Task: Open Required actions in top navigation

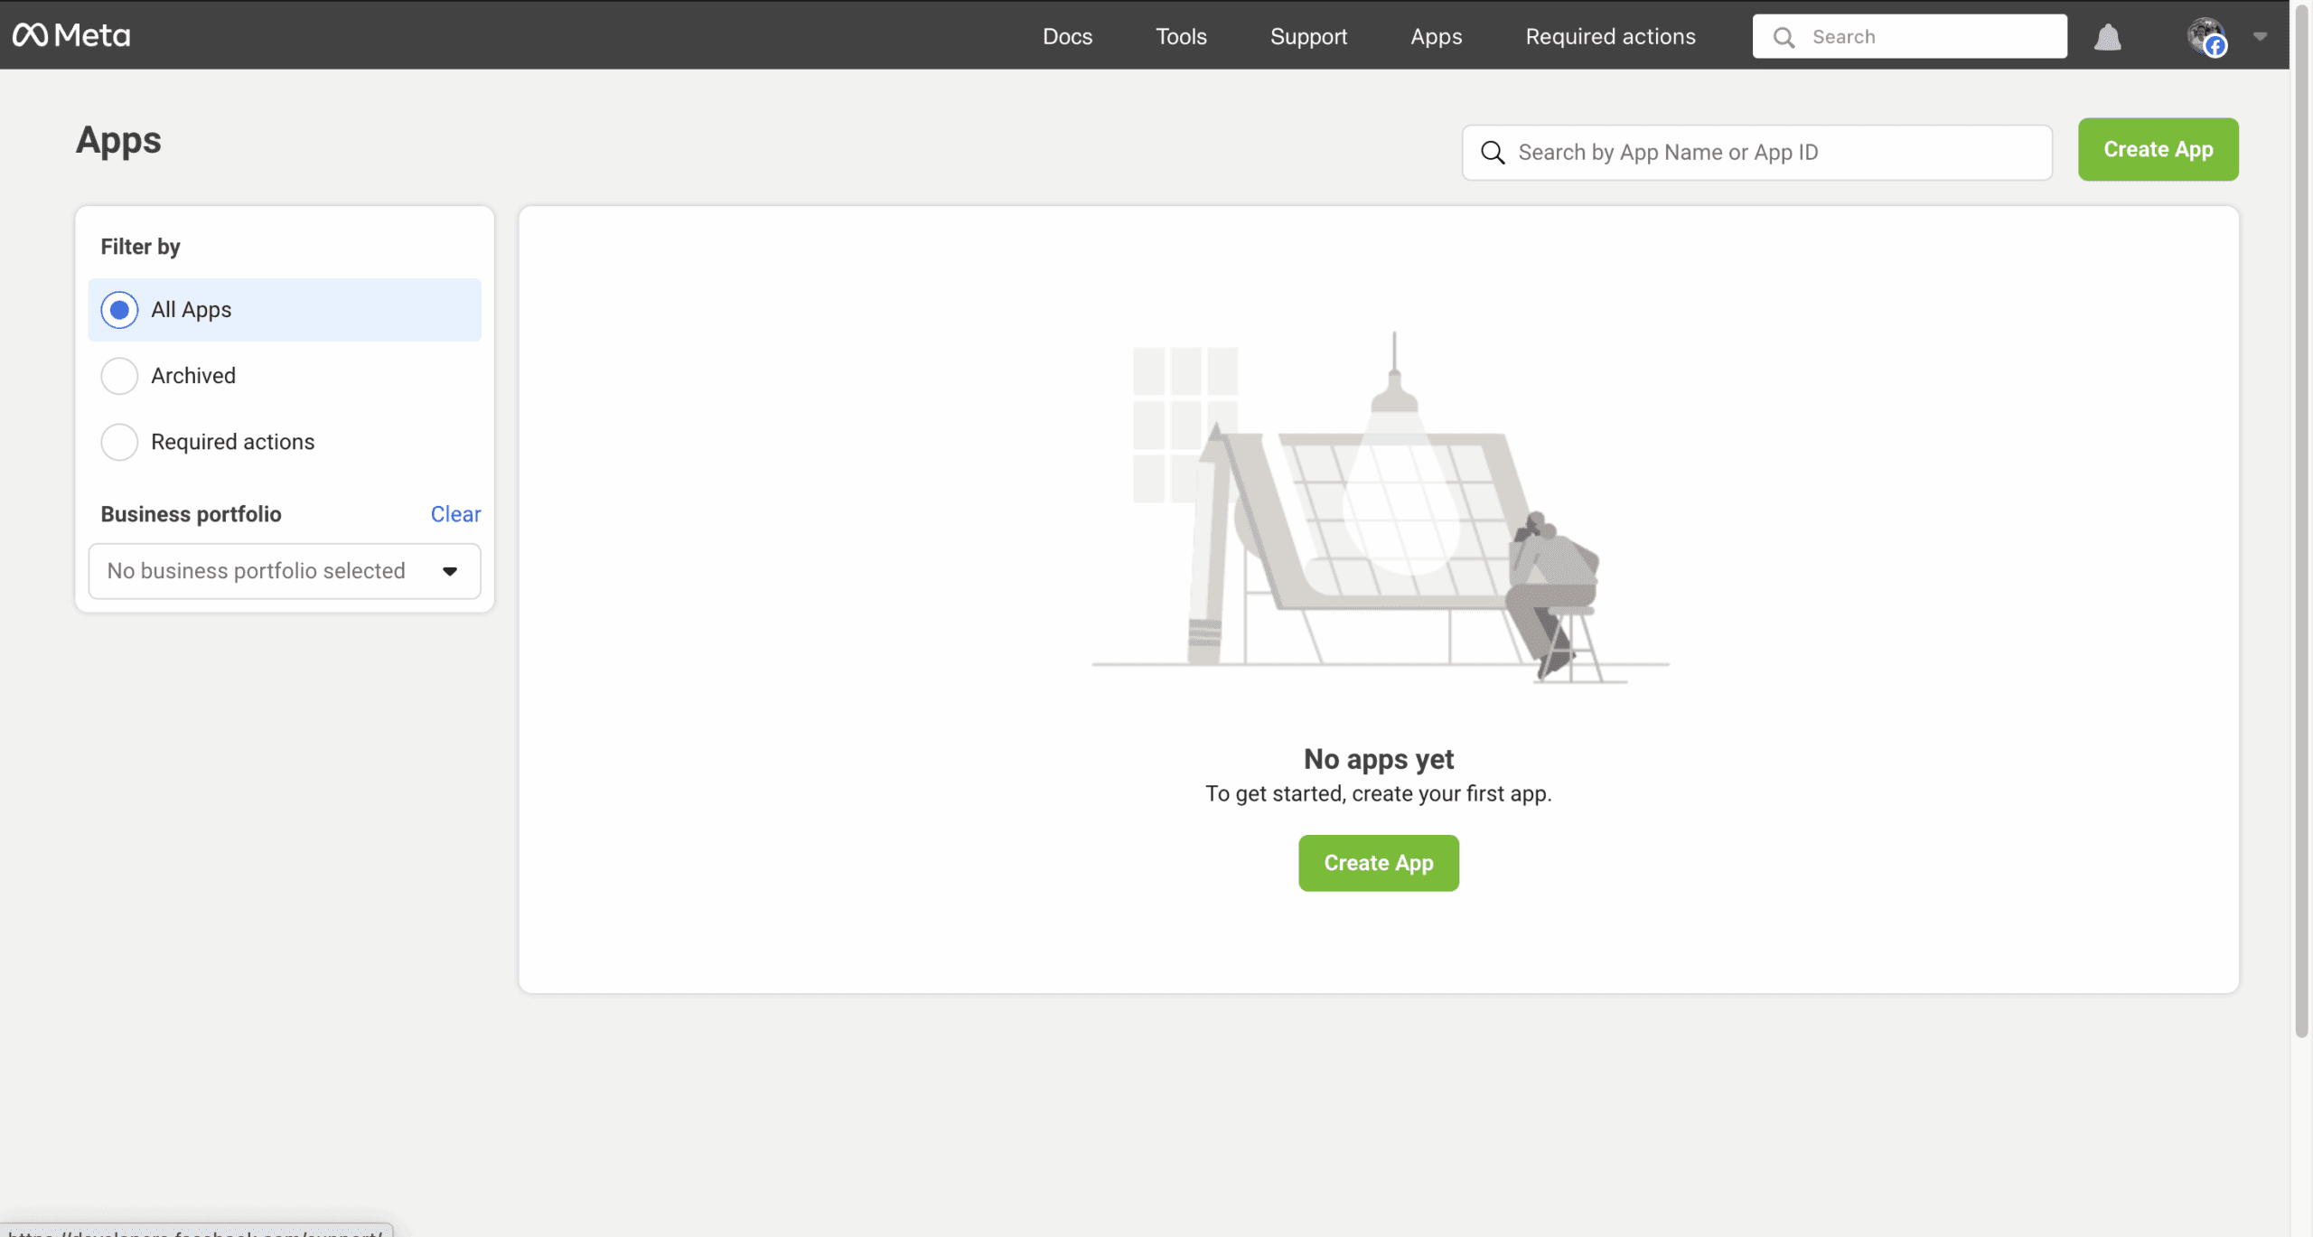Action: [x=1610, y=36]
